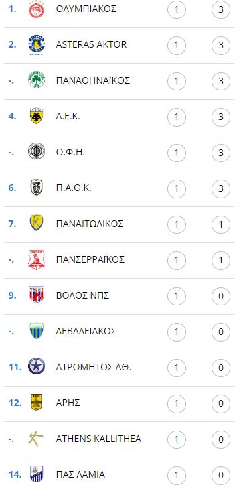Open ΟΛΥΜΠΙΑΚΟΣ team name link

86,9
